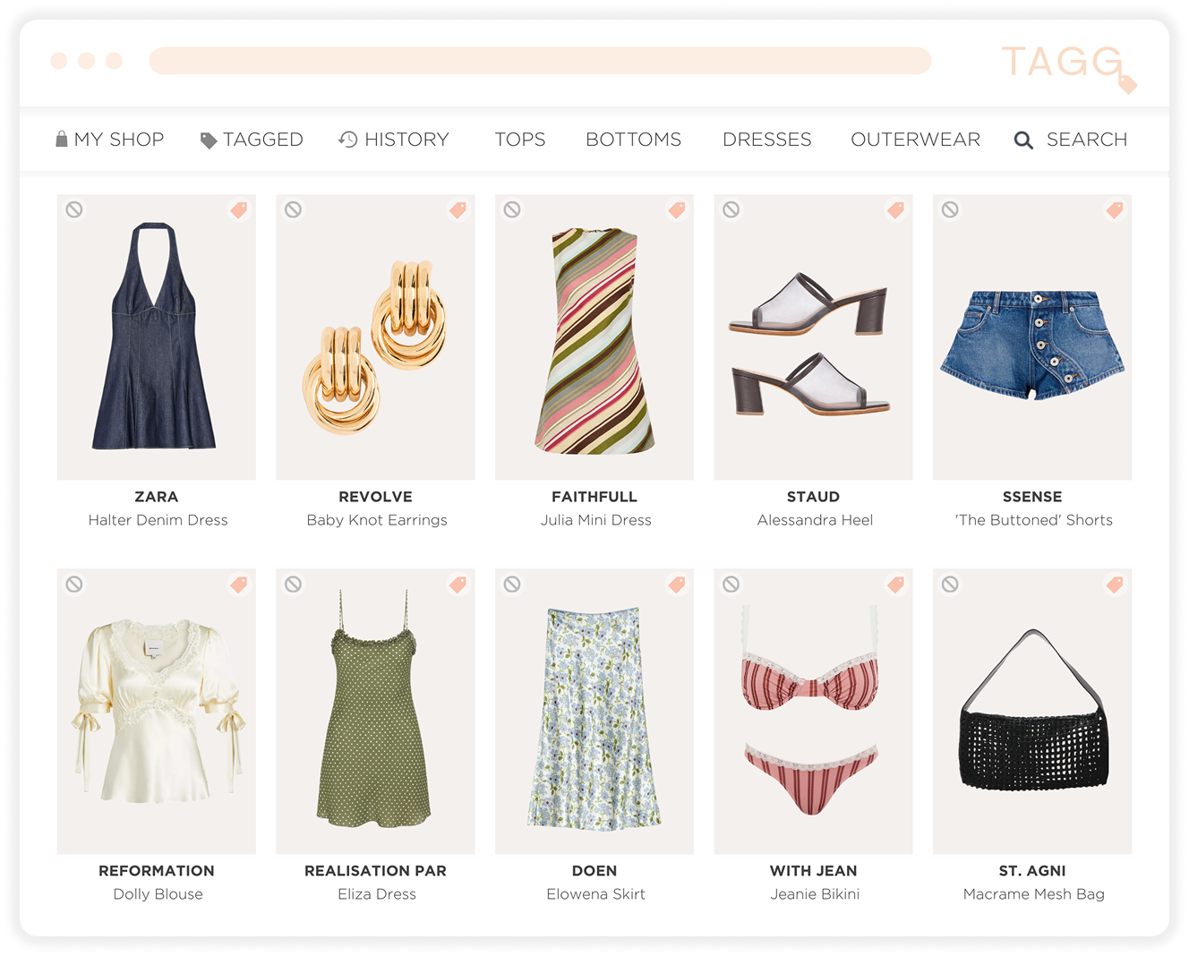Click the WITH JEAN brand name
The image size is (1189, 956).
coord(813,871)
